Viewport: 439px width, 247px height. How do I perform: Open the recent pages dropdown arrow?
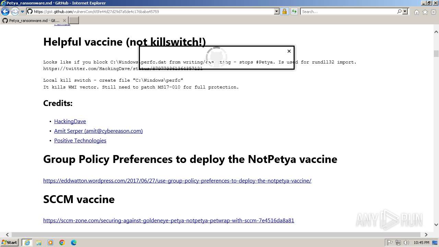tap(23, 12)
